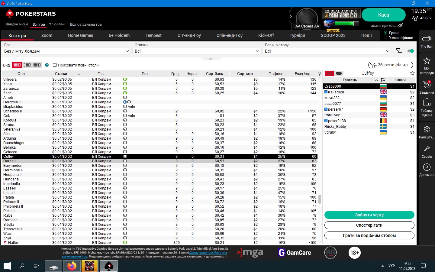Screen dimensions: 435x272
Task: Open the rewards chest progress icon
Action: pyautogui.click(x=329, y=23)
